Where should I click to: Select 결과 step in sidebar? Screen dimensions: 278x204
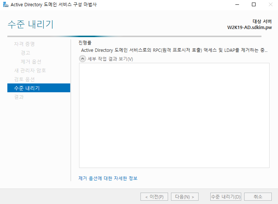tap(19, 97)
